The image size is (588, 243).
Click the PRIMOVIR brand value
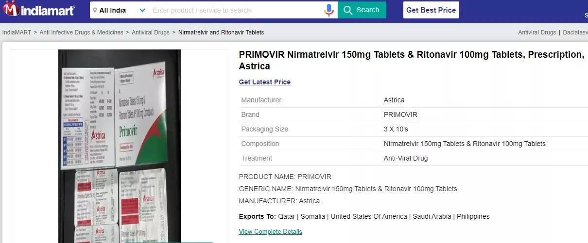point(400,114)
